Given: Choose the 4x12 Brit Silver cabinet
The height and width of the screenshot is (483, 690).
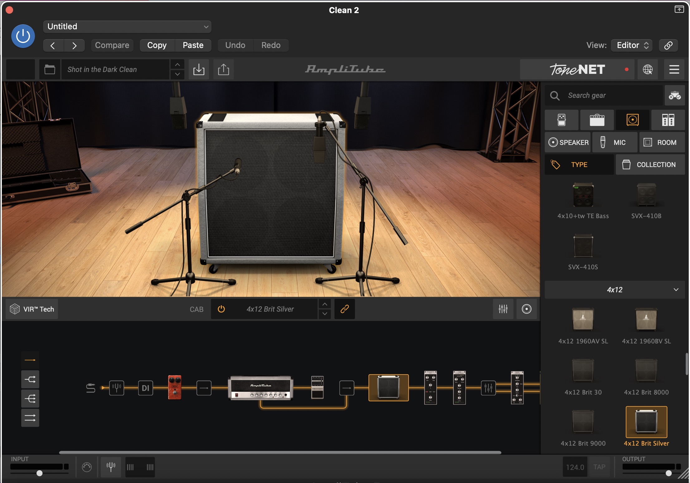Looking at the screenshot, I should [646, 427].
